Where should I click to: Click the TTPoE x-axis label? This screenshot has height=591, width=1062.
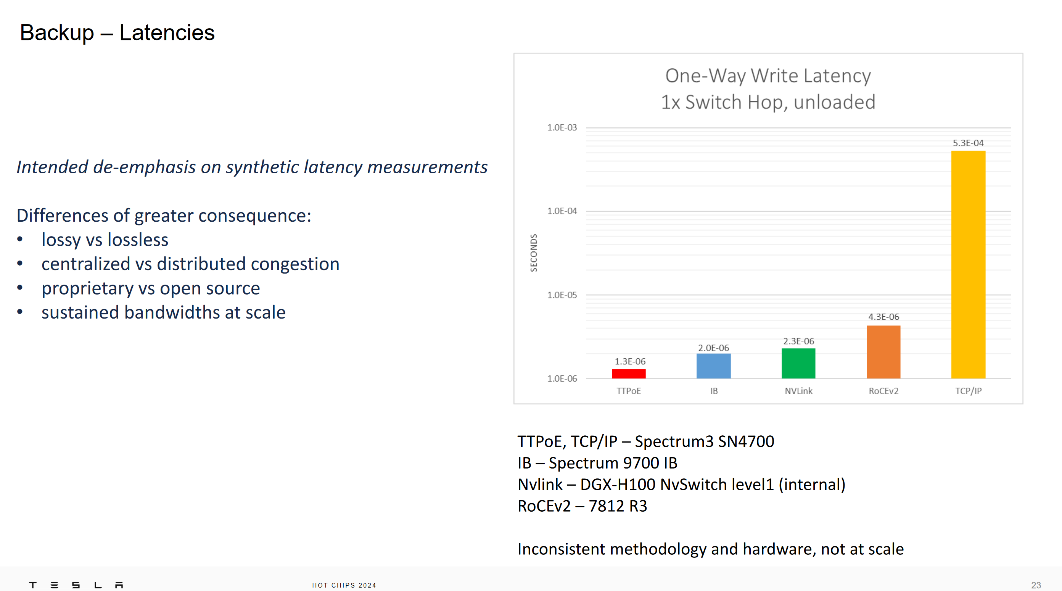click(x=629, y=391)
